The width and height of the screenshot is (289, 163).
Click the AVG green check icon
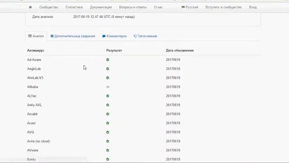(x=107, y=132)
